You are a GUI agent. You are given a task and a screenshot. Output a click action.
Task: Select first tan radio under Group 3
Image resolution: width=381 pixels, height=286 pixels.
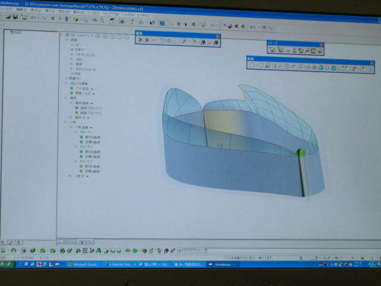pyautogui.click(x=82, y=166)
